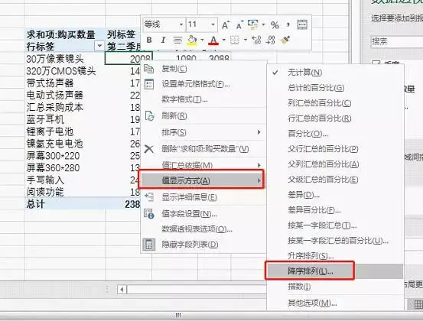Open accounting format dropdown arrow
Image resolution: width=423 pixels, height=321 pixels.
coord(263,25)
